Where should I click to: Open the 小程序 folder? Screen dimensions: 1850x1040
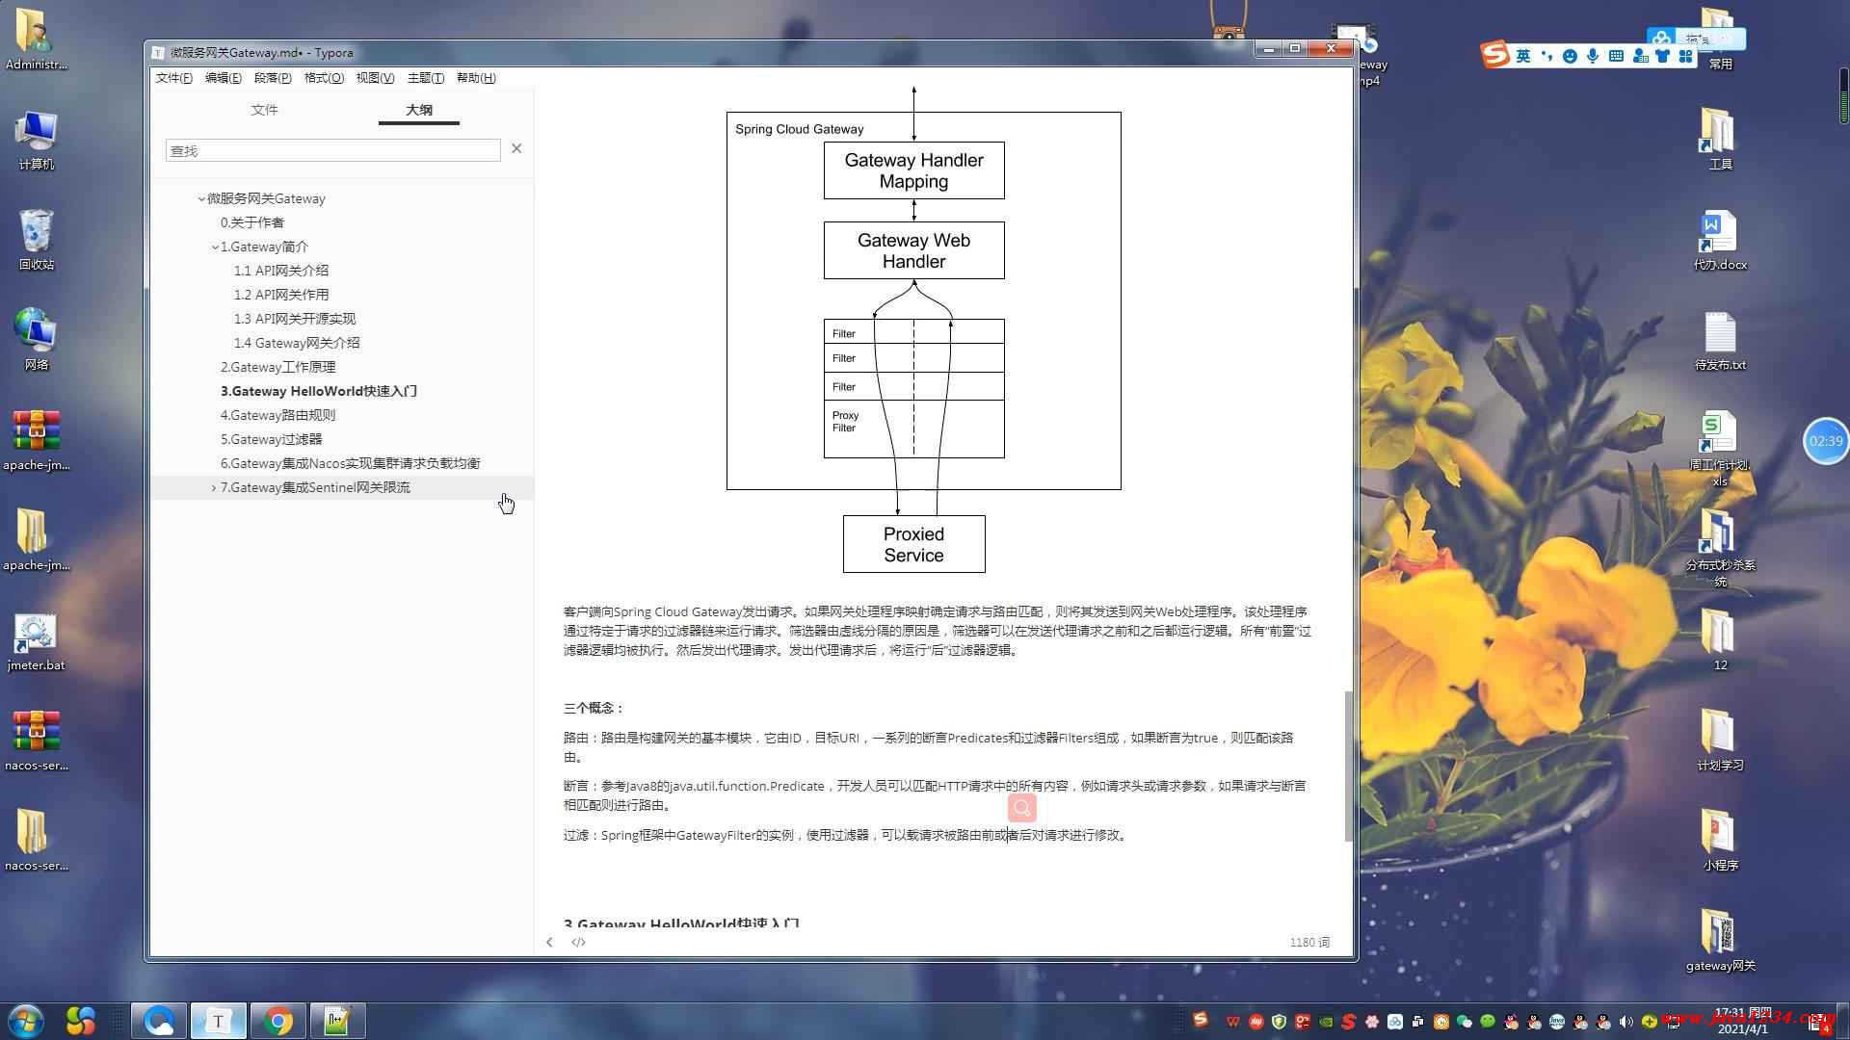coord(1720,841)
